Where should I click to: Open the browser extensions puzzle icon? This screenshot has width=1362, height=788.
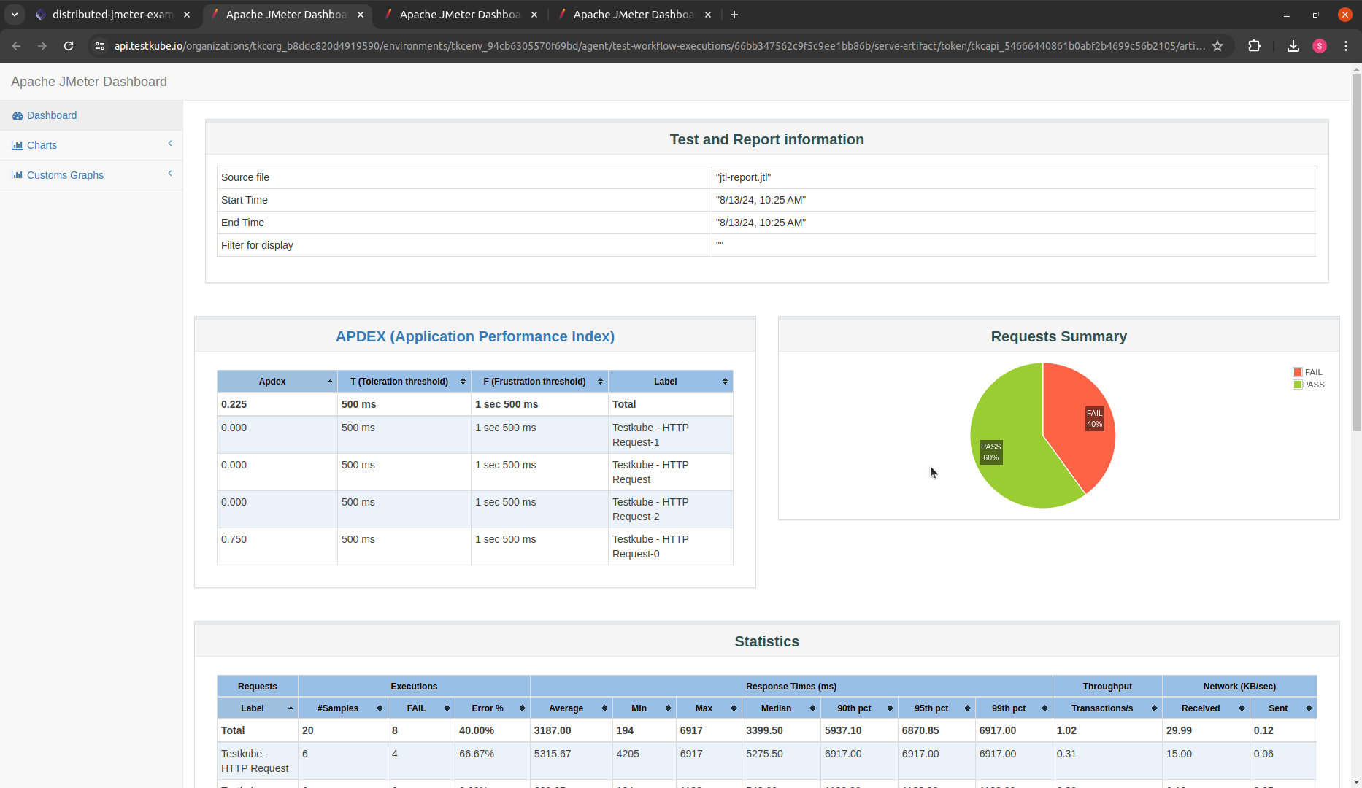1255,45
